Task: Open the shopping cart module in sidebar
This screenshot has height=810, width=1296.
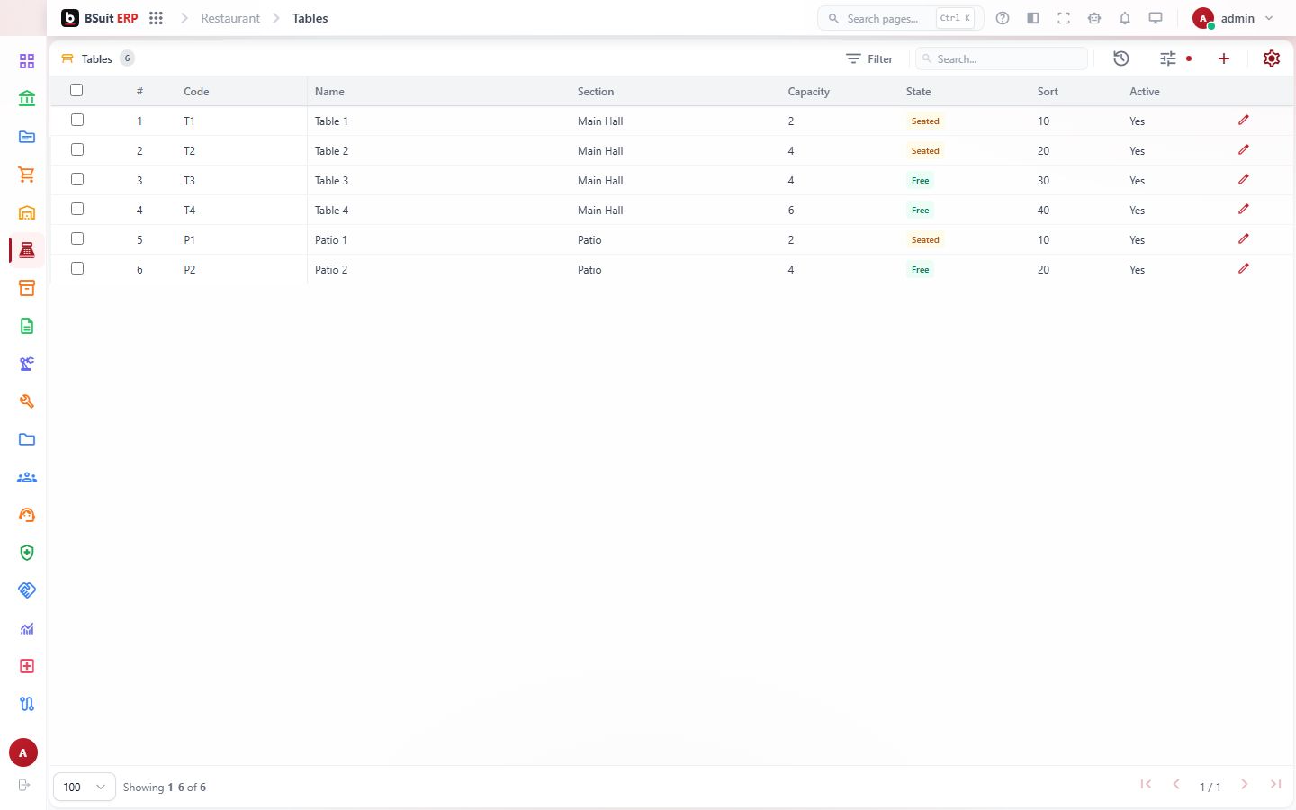Action: (27, 175)
